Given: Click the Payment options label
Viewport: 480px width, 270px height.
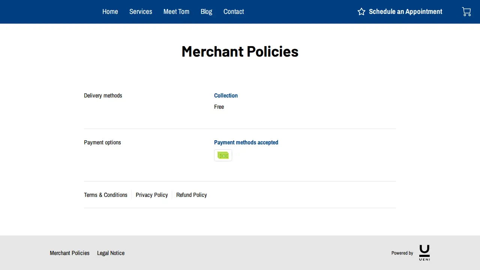Looking at the screenshot, I should [x=102, y=142].
